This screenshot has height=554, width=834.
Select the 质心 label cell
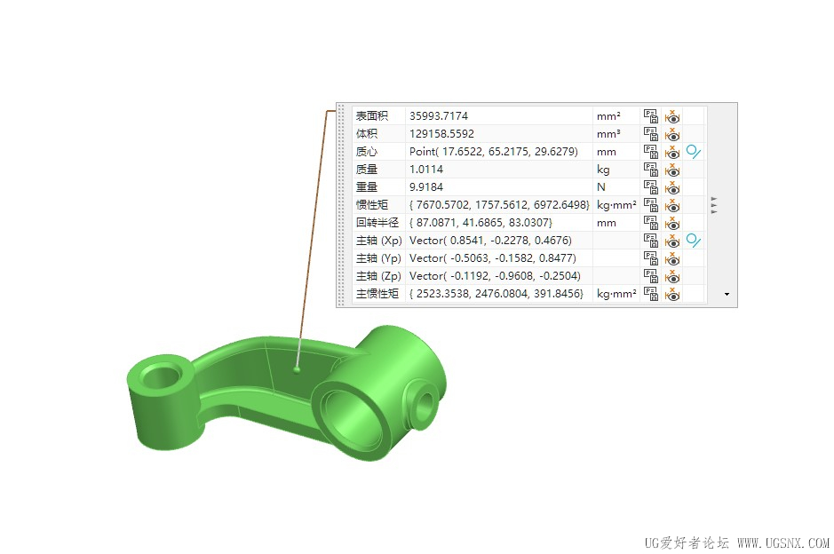coord(378,152)
